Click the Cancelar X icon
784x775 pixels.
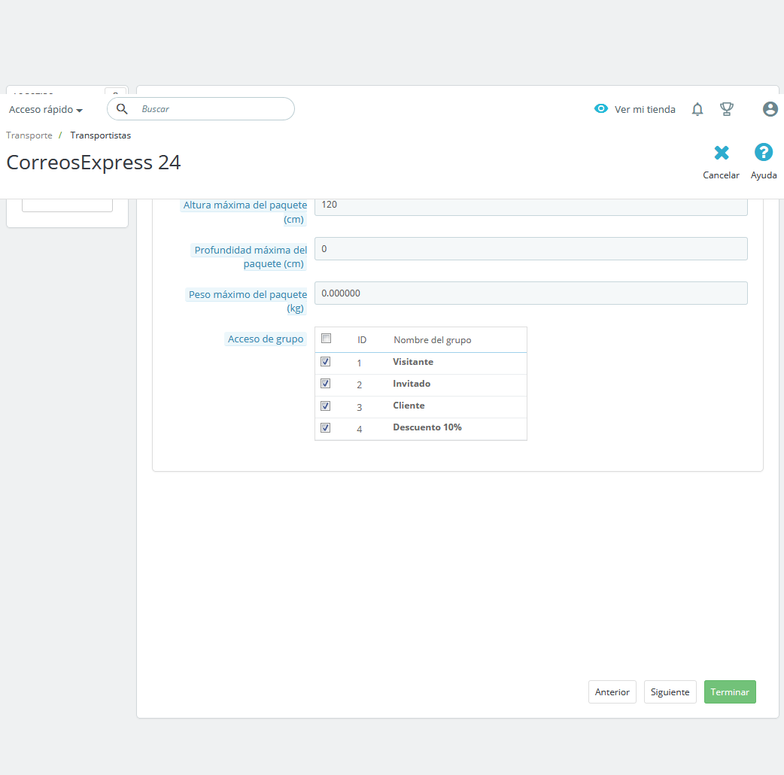(x=721, y=153)
